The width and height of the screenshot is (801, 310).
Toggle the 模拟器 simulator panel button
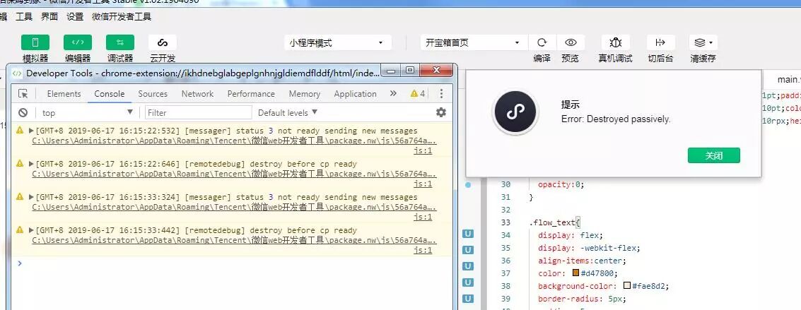click(x=35, y=42)
